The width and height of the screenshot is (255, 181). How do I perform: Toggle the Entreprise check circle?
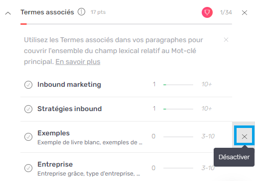(28, 168)
